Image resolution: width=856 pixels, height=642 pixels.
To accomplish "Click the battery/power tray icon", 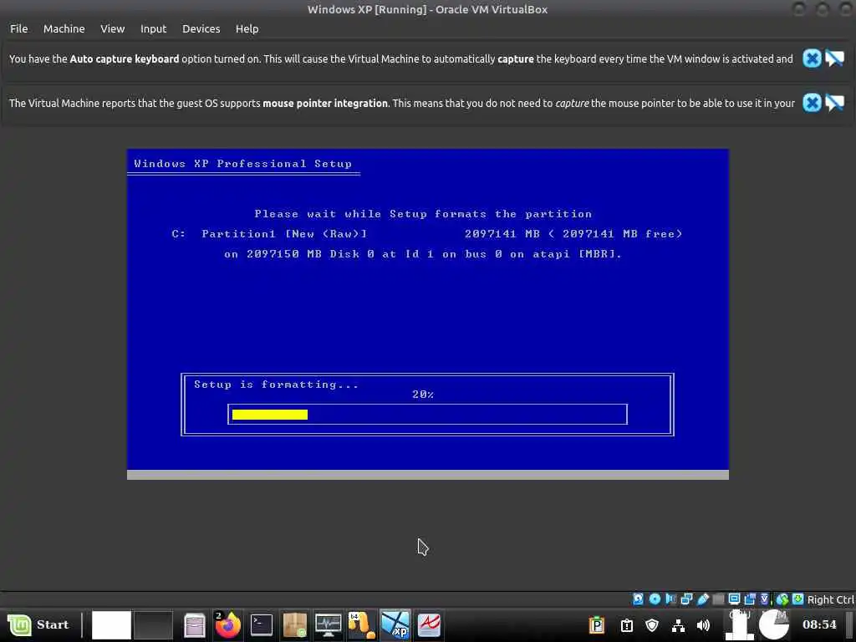I will click(627, 625).
